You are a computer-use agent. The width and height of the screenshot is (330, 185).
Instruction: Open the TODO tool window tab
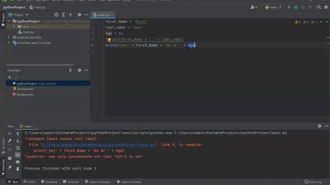[x=29, y=182]
